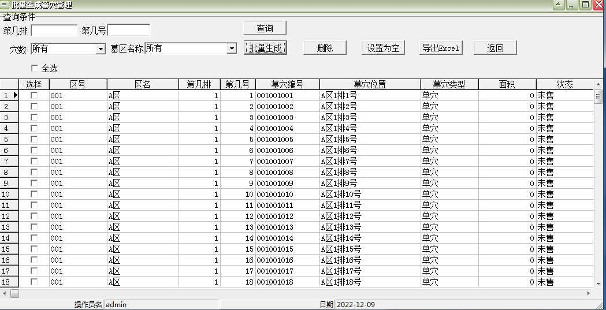Click 区名 A区 in row 001001009
The height and width of the screenshot is (310, 606).
143,183
